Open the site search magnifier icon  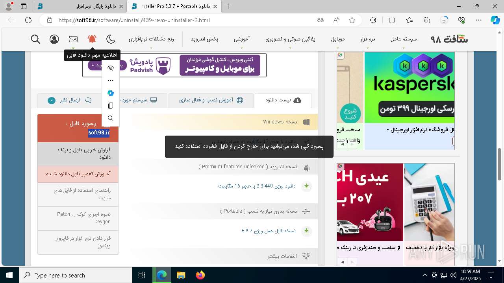click(35, 39)
